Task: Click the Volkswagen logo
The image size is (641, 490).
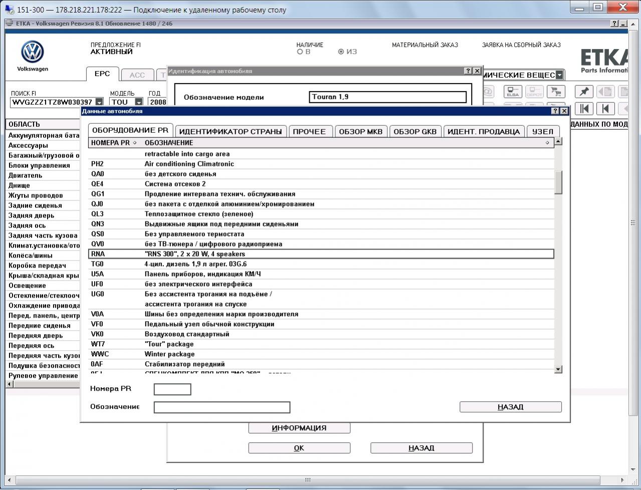Action: tap(33, 53)
